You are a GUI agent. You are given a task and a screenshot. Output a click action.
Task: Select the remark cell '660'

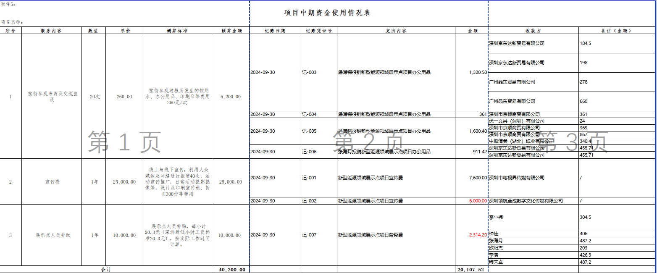tap(616, 101)
